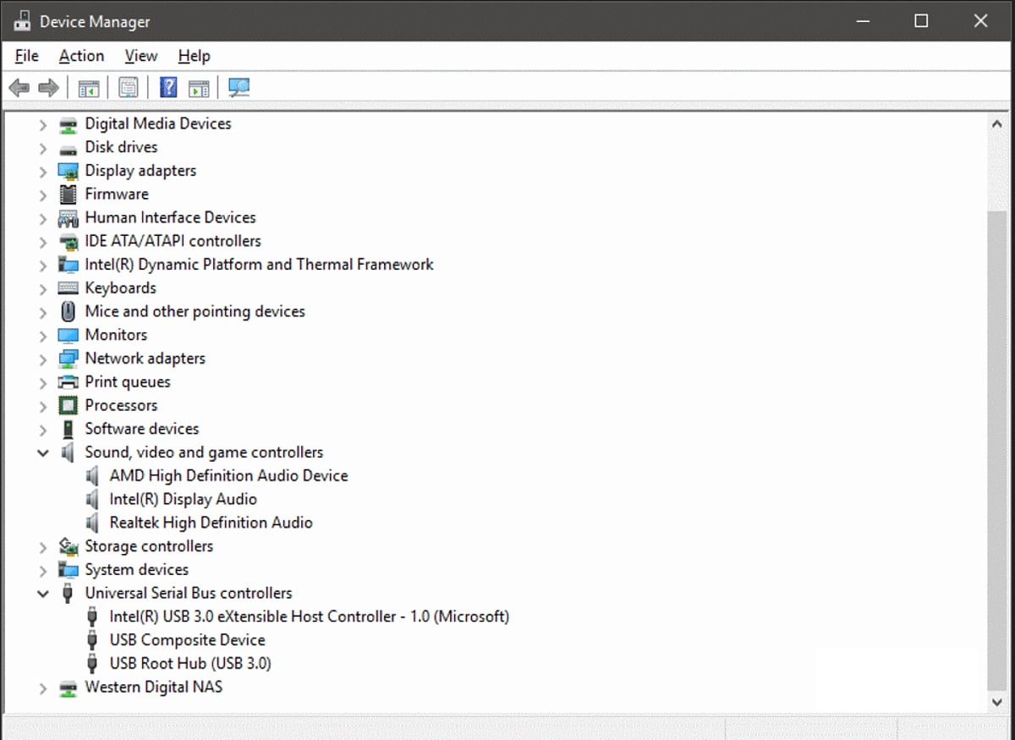Screen dimensions: 1015x740
Task: Select USB Composite Device entry
Action: coord(187,640)
